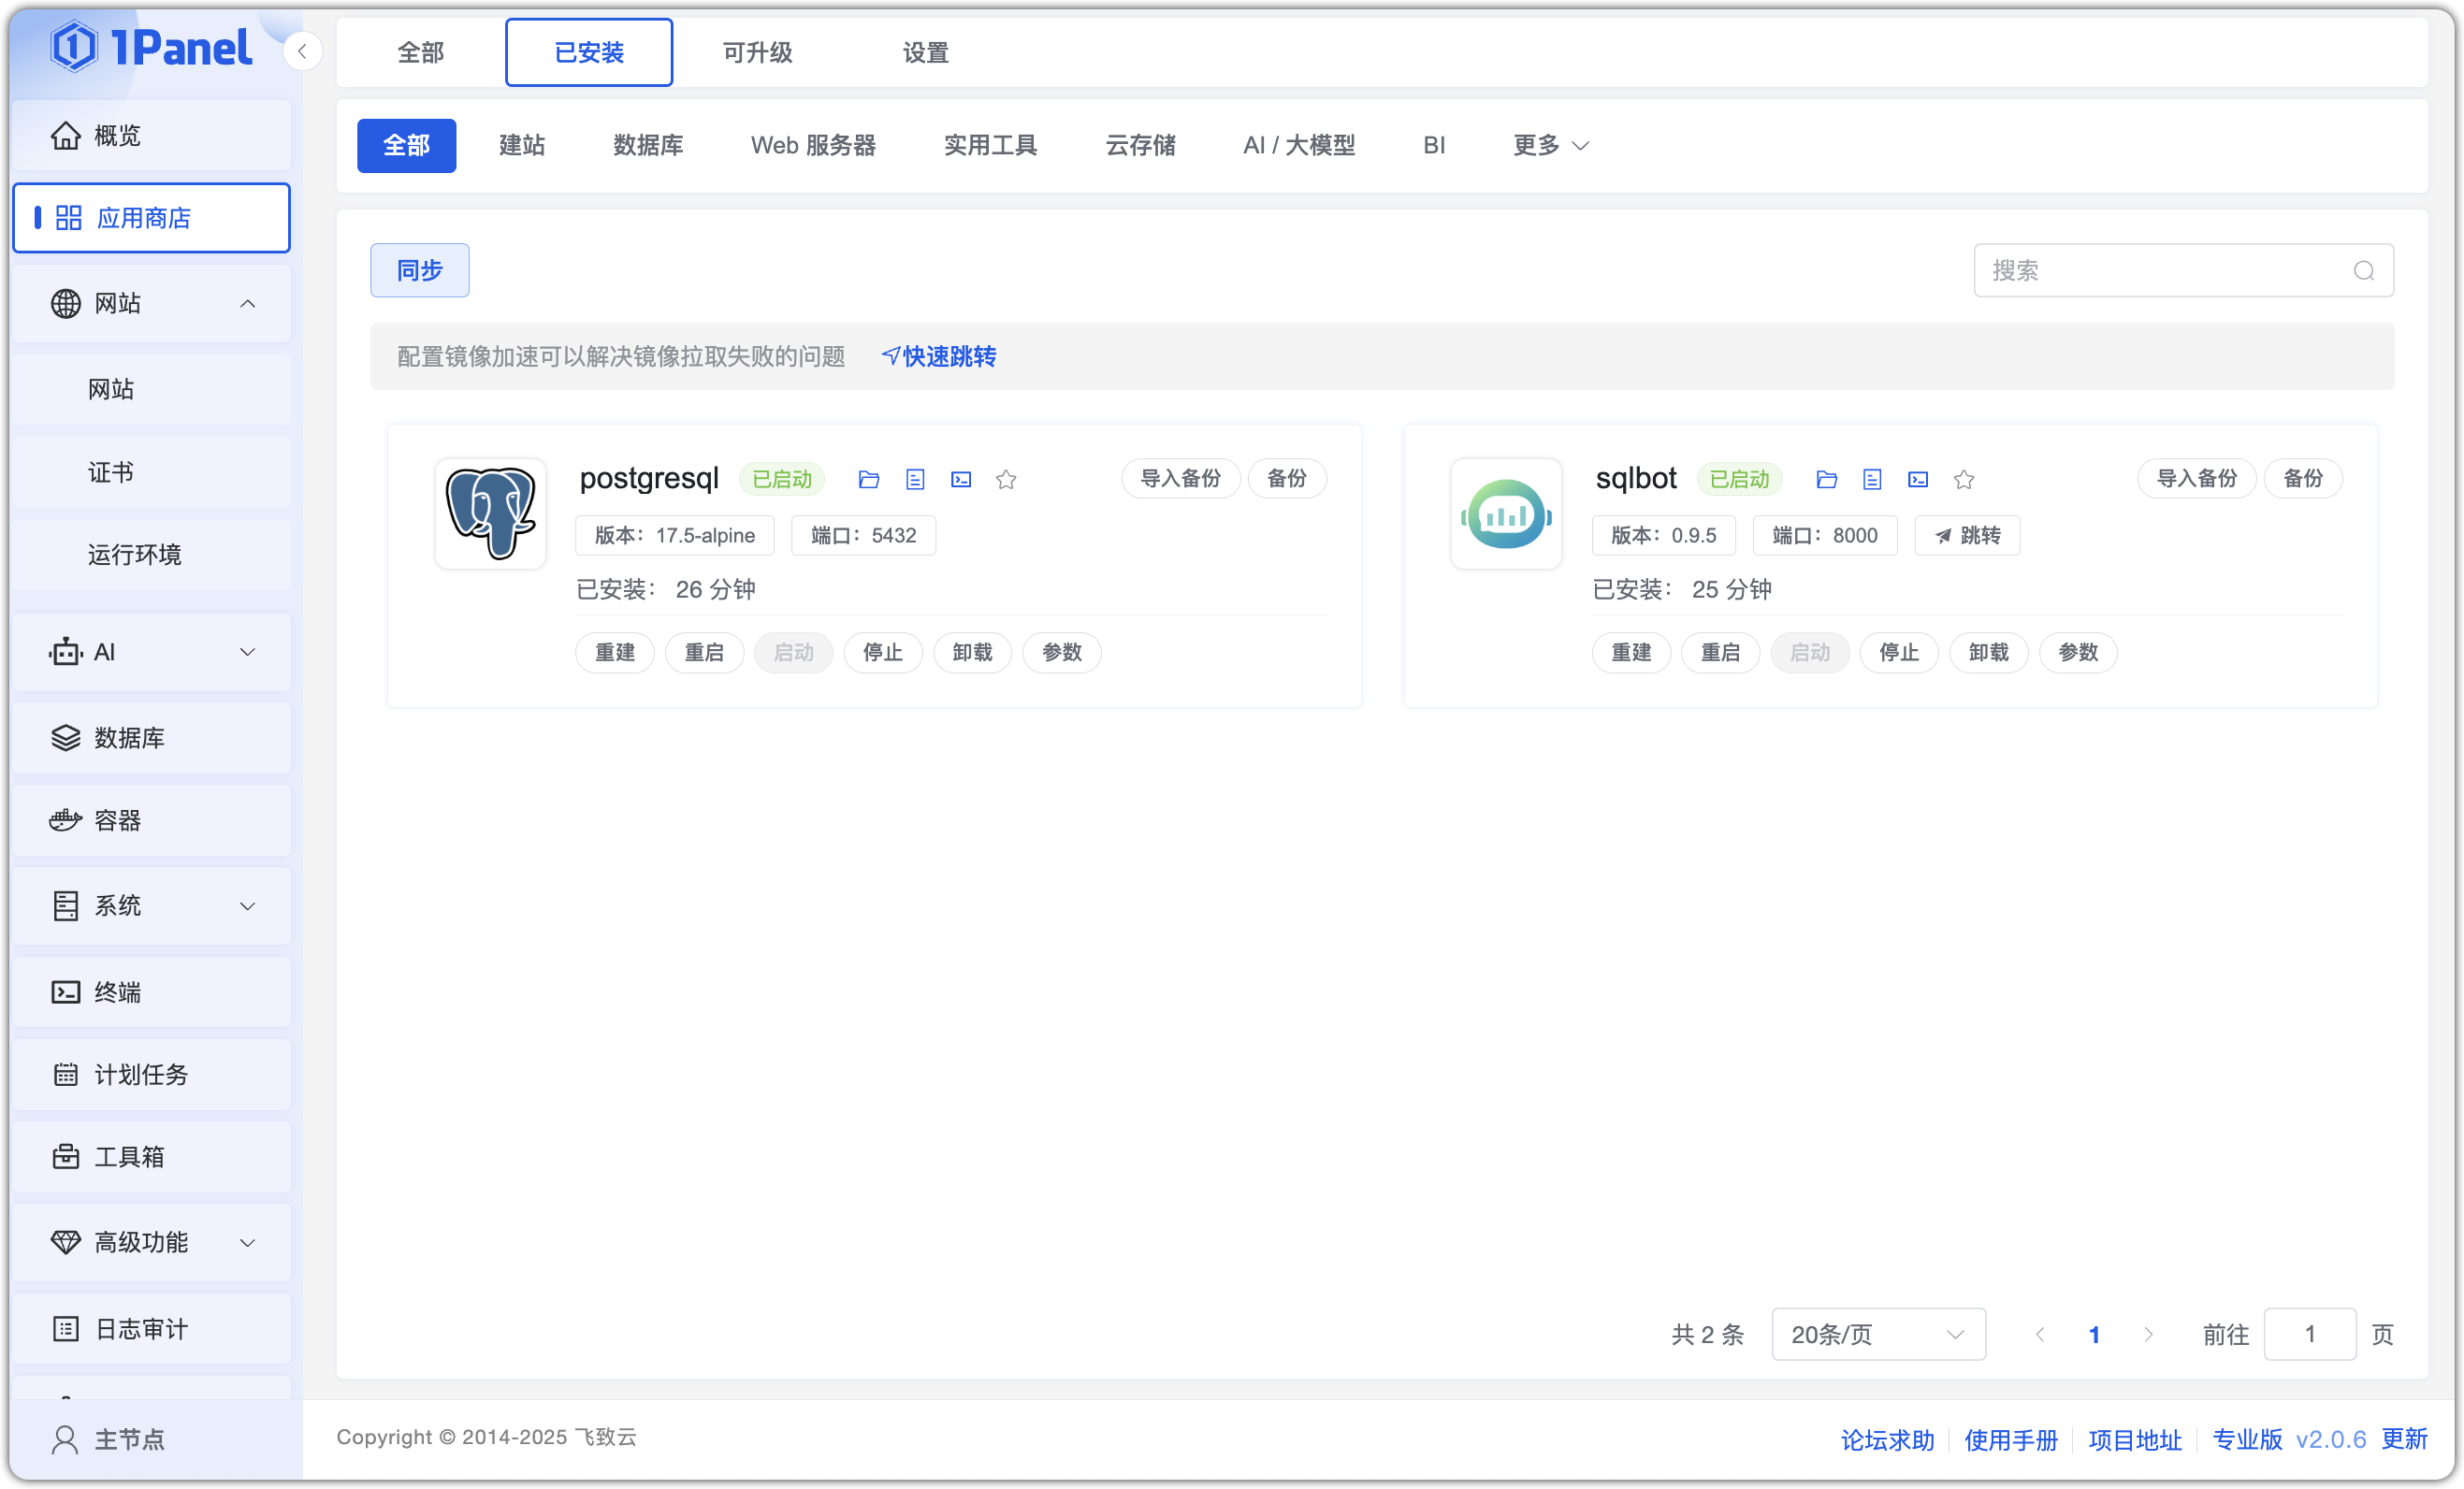Open 容器 section in the sidebar
This screenshot has height=1489, width=2464.
(x=120, y=820)
